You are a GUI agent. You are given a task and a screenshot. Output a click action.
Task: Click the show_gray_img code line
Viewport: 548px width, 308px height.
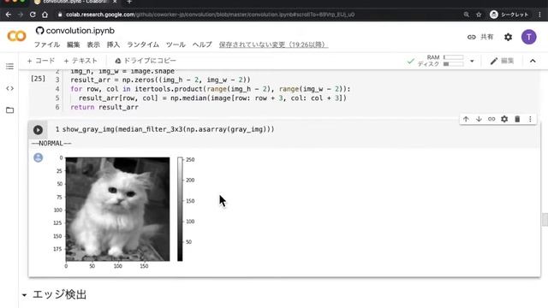pos(168,129)
